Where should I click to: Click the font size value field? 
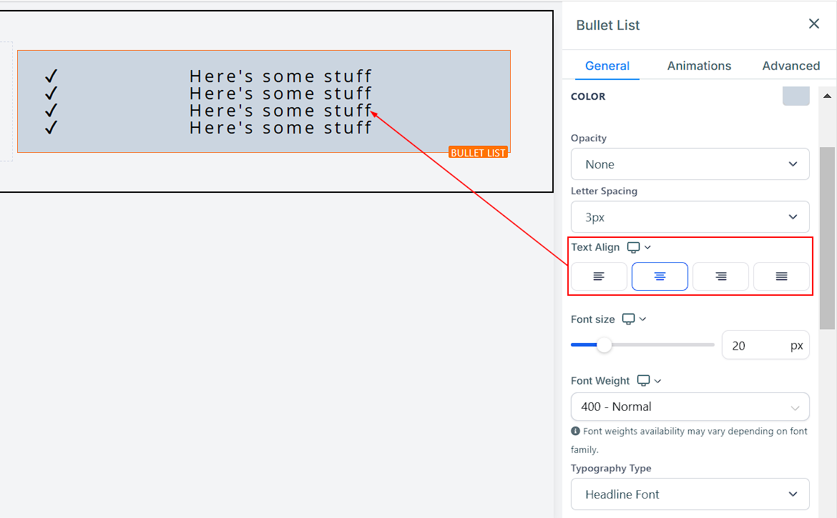[x=753, y=346]
